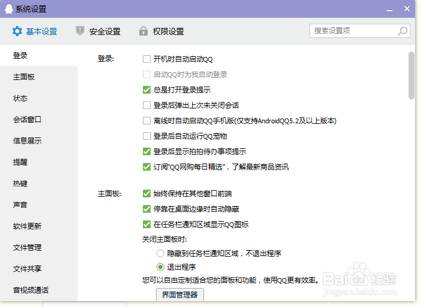
Task: Uncheck 始终保持在其他窗口前端
Action: coord(146,193)
